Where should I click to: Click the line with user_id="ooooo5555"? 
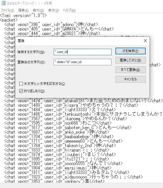(63, 163)
